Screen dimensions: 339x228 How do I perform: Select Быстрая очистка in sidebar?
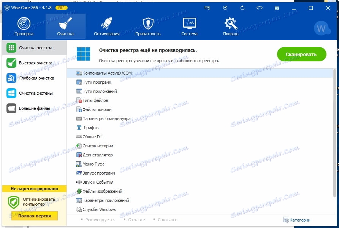coord(34,63)
